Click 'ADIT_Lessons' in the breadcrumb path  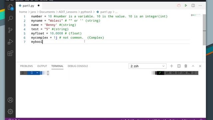(68, 12)
